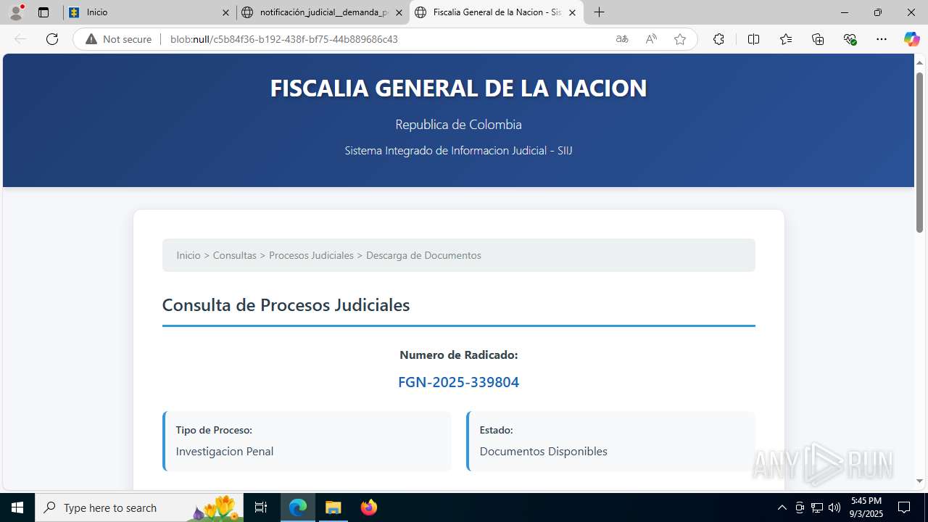Open the Copilot sidebar icon
This screenshot has height=522, width=928.
point(911,39)
